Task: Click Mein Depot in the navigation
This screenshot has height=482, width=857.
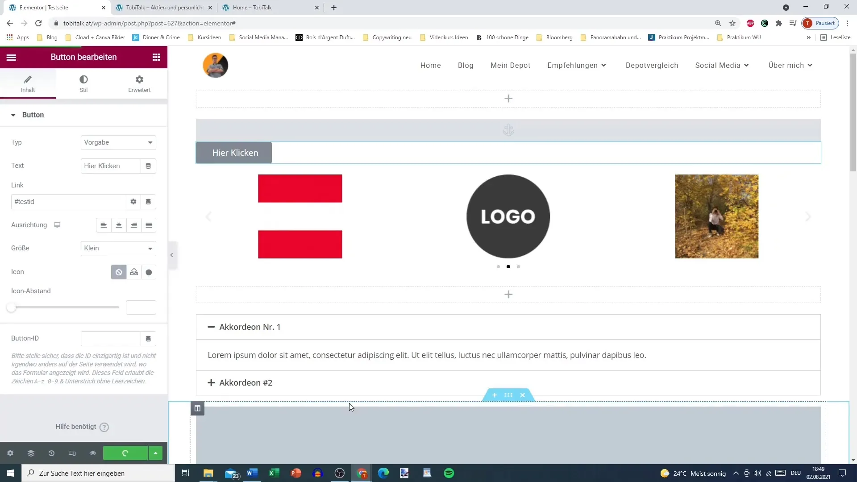Action: pyautogui.click(x=511, y=65)
